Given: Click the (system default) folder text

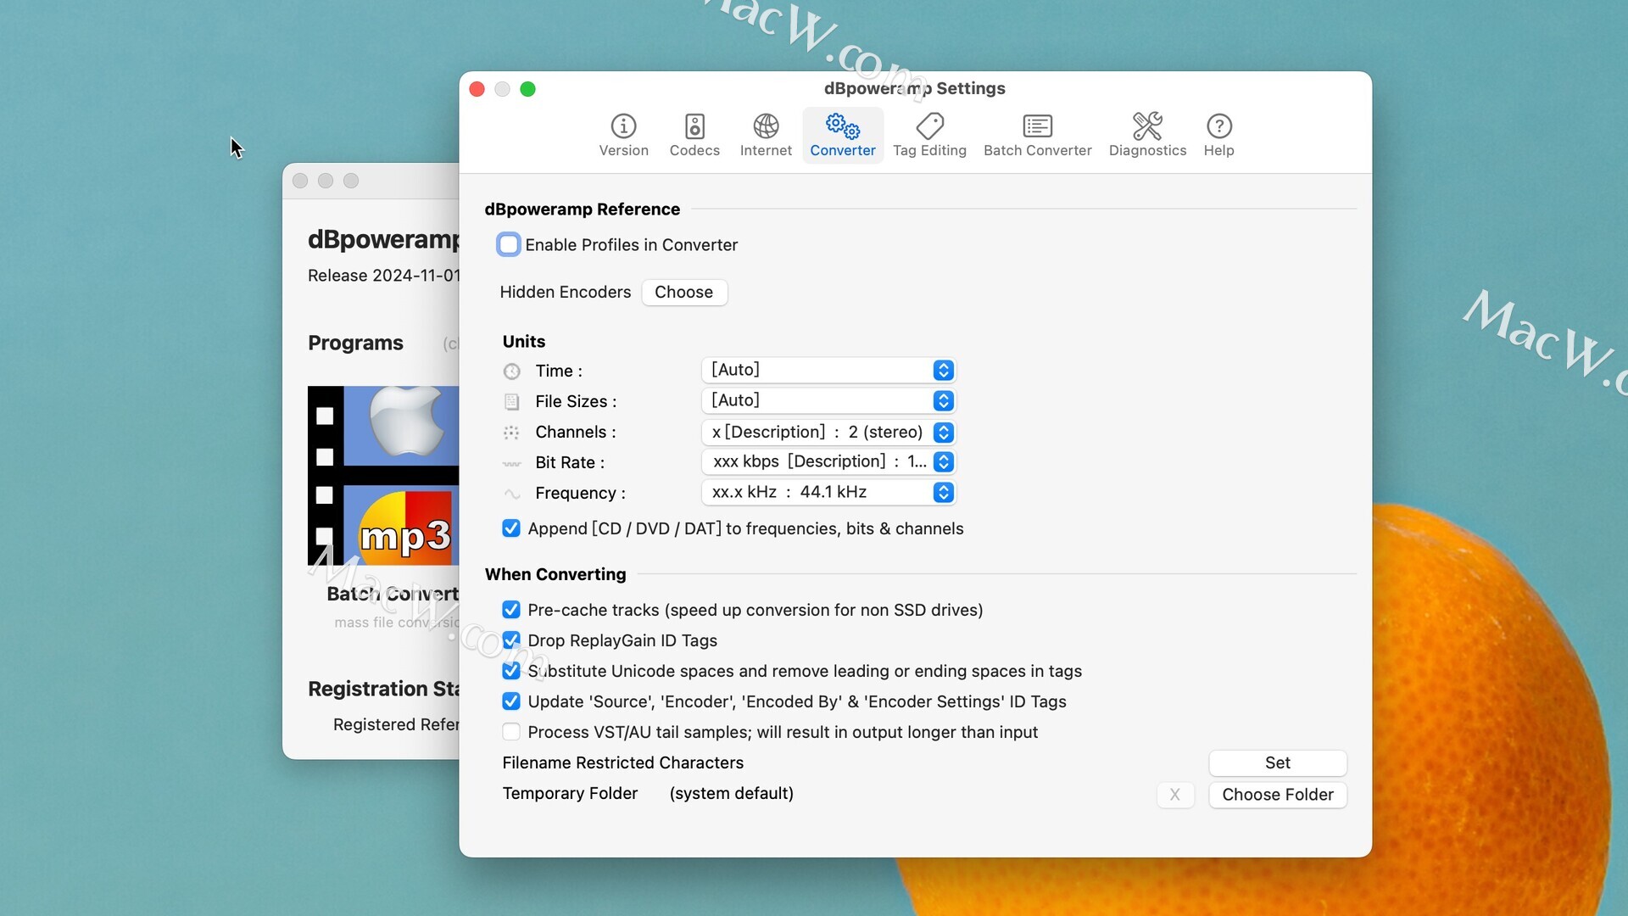Looking at the screenshot, I should pos(732,794).
